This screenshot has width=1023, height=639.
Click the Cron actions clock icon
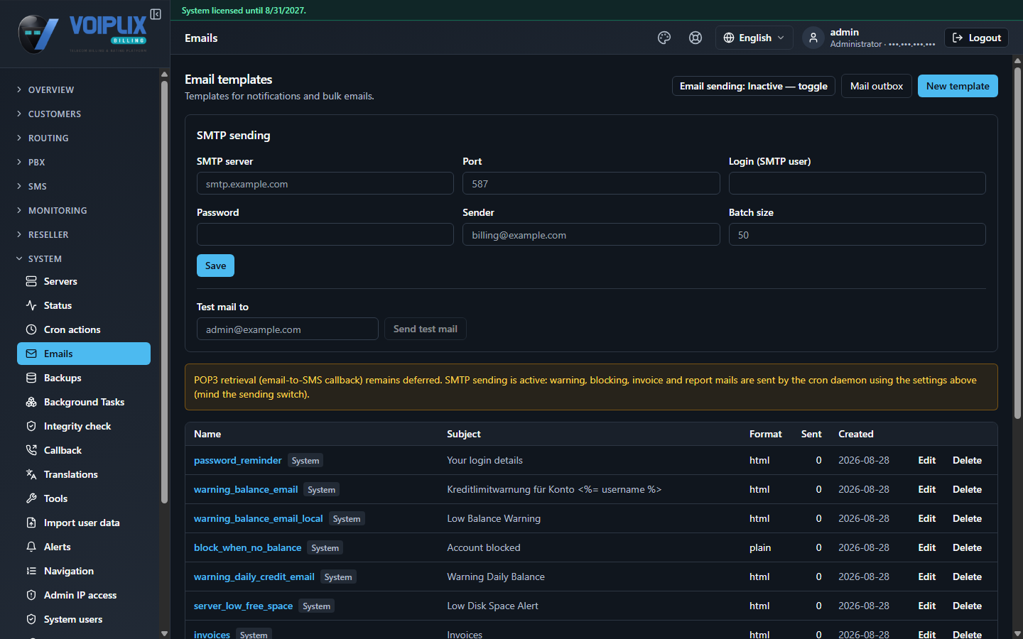31,329
